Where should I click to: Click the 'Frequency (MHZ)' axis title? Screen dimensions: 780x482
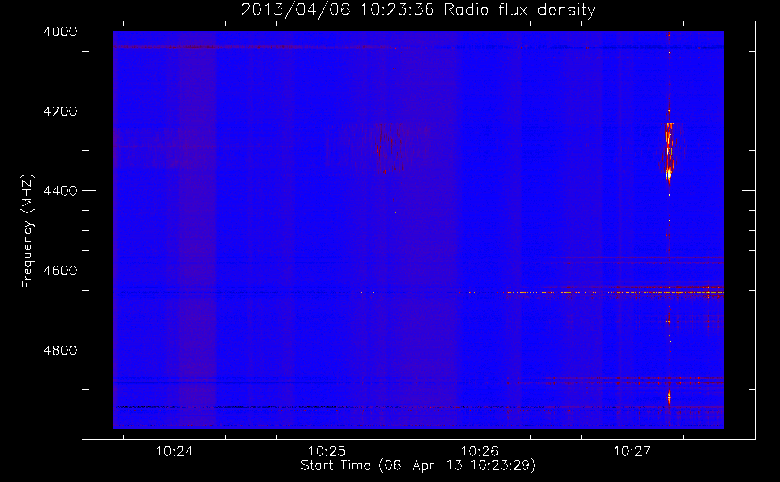pyautogui.click(x=28, y=231)
